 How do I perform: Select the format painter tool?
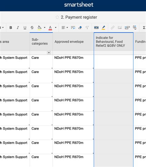click(x=87, y=28)
